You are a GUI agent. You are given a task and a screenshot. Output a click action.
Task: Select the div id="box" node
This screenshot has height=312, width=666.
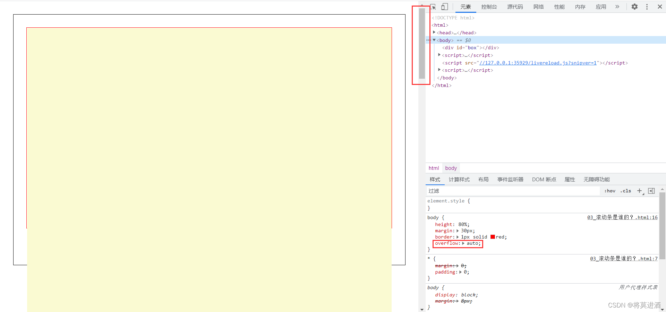471,47
